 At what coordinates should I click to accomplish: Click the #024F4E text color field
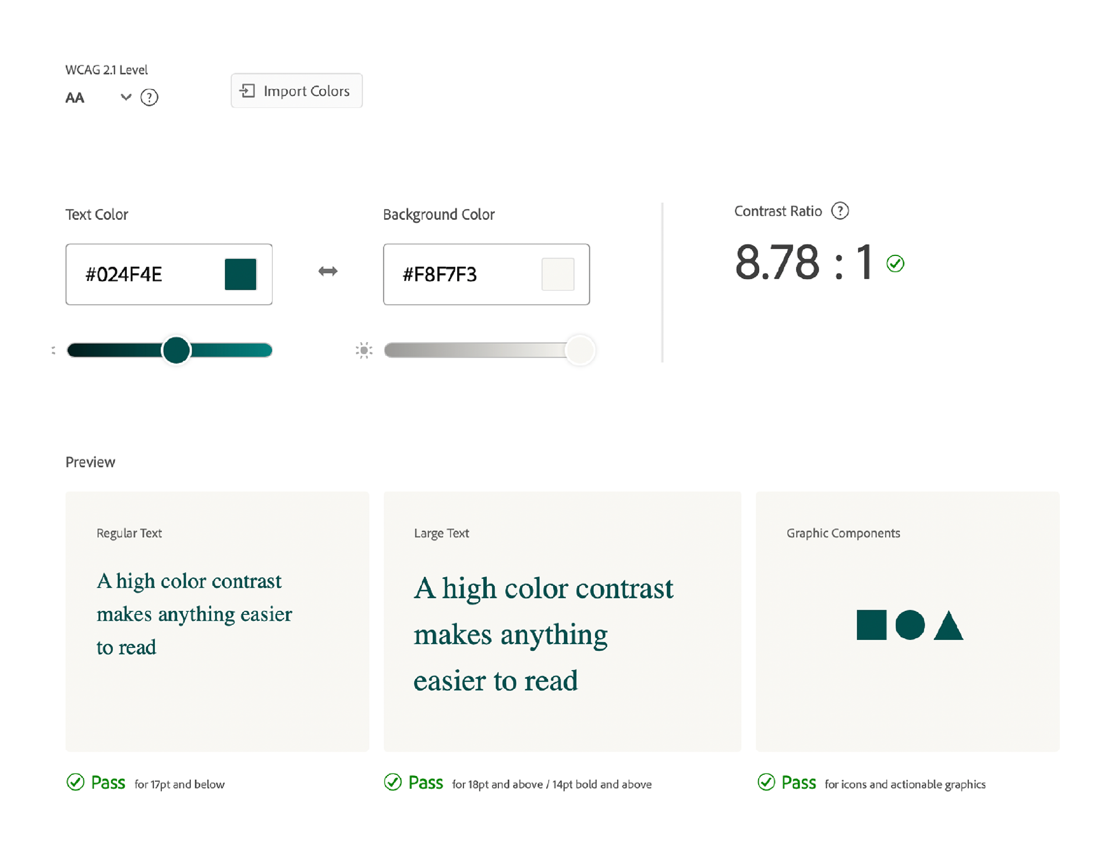pyautogui.click(x=124, y=275)
